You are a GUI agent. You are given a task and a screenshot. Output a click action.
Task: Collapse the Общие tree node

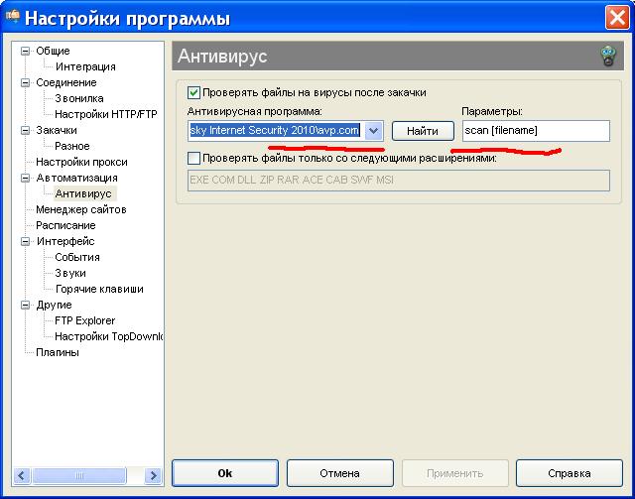tap(26, 51)
